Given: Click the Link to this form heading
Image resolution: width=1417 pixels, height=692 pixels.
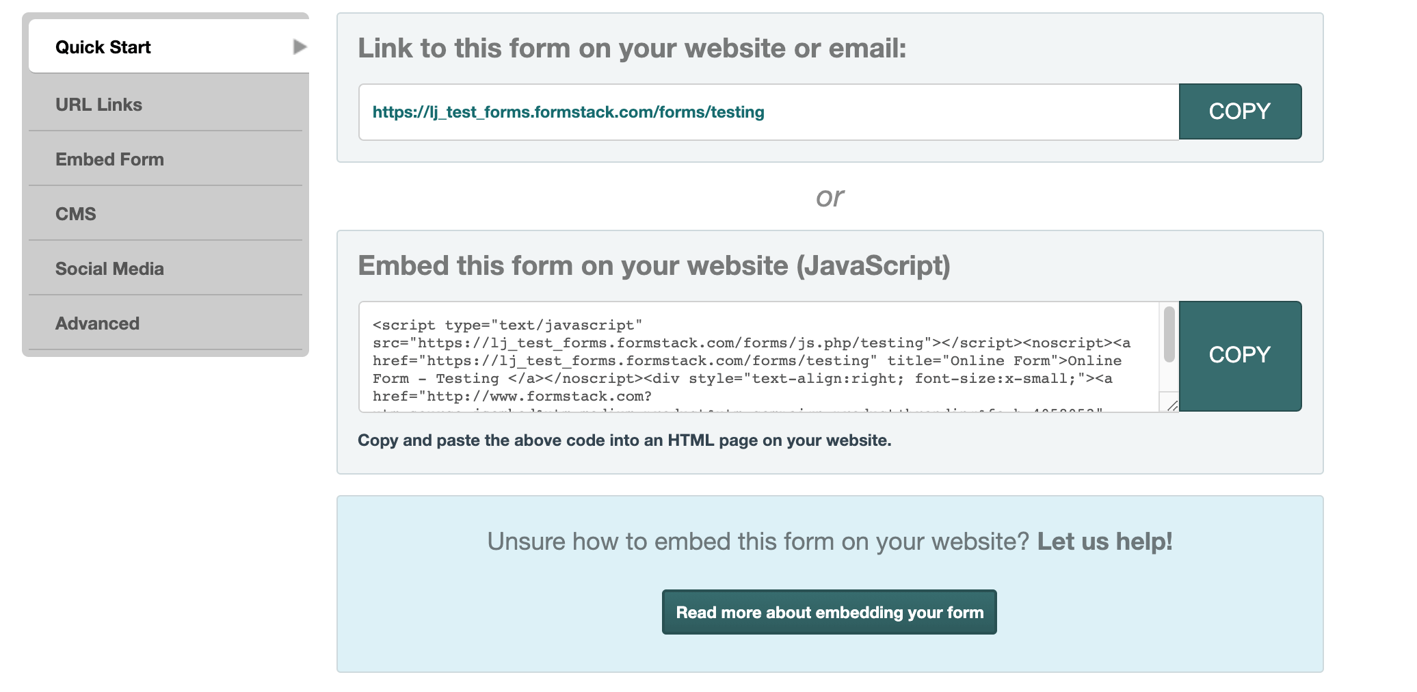Looking at the screenshot, I should (633, 48).
